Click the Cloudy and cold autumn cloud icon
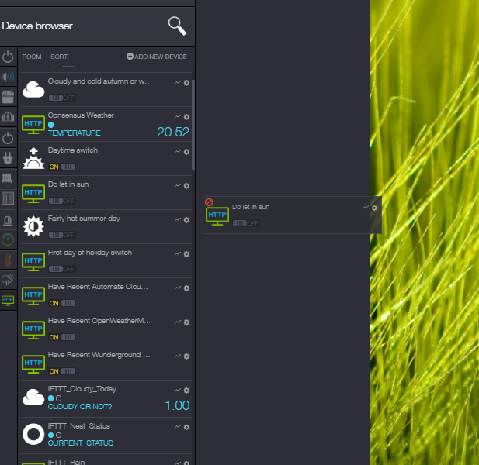Image resolution: width=479 pixels, height=465 pixels. click(x=33, y=90)
